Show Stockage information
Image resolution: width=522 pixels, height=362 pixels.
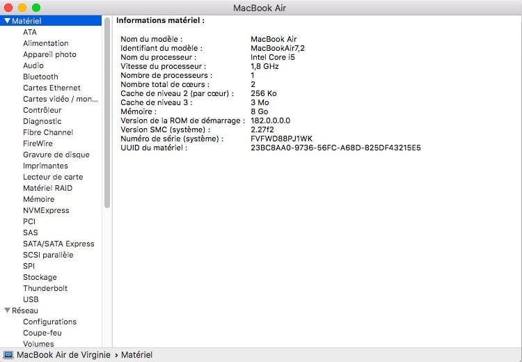[x=40, y=277]
